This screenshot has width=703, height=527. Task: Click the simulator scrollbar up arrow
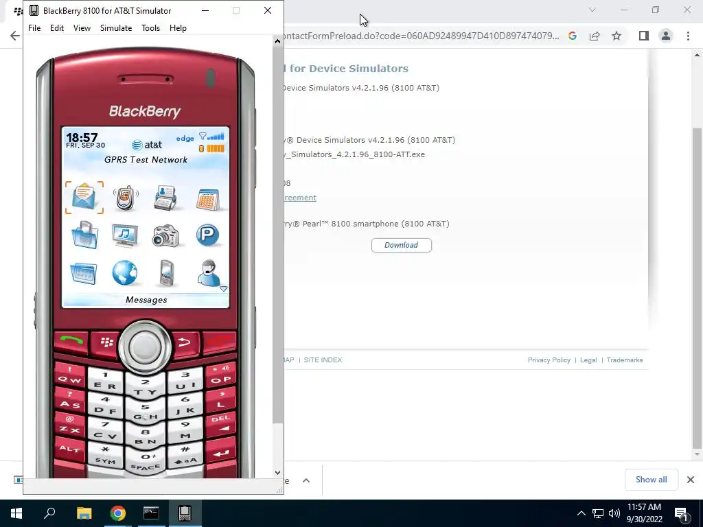[x=277, y=41]
